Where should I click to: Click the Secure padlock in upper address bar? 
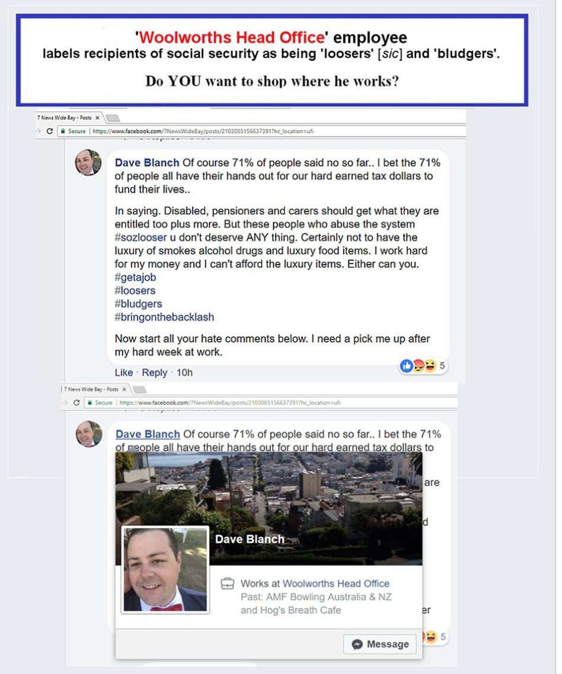pyautogui.click(x=63, y=131)
